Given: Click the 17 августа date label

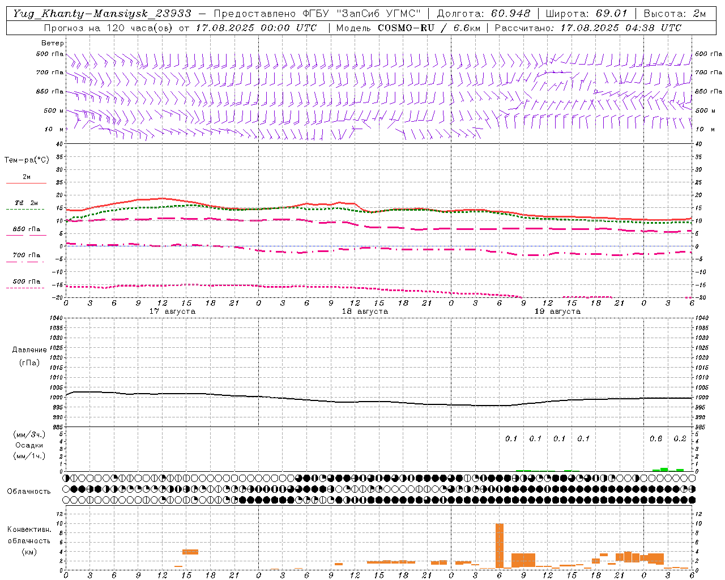Looking at the screenshot, I should click(x=172, y=312).
